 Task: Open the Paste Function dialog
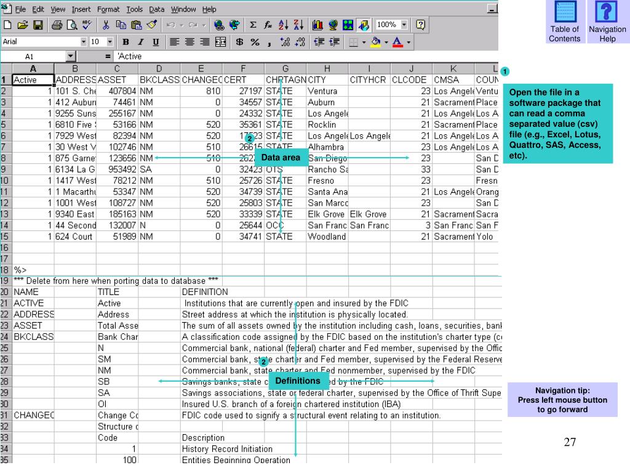tap(268, 25)
